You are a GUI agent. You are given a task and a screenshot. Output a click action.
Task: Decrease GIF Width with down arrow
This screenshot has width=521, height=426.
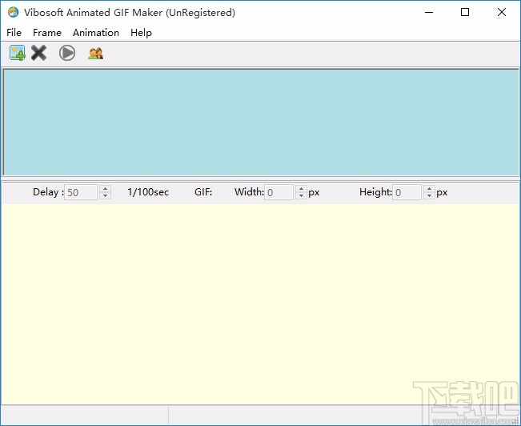point(301,196)
